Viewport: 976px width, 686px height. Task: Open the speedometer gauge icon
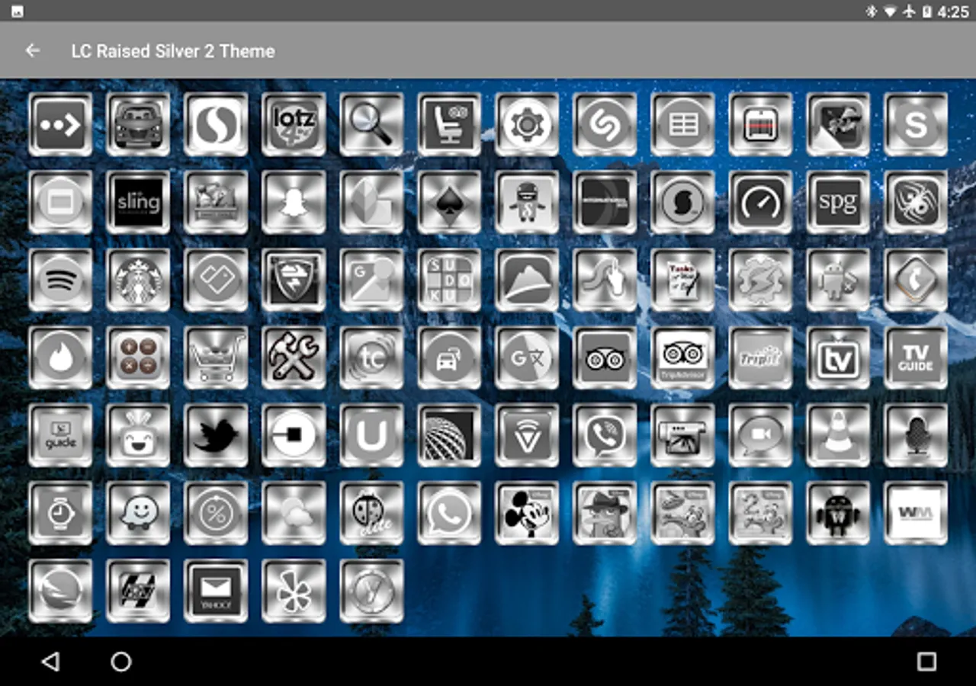click(x=760, y=202)
